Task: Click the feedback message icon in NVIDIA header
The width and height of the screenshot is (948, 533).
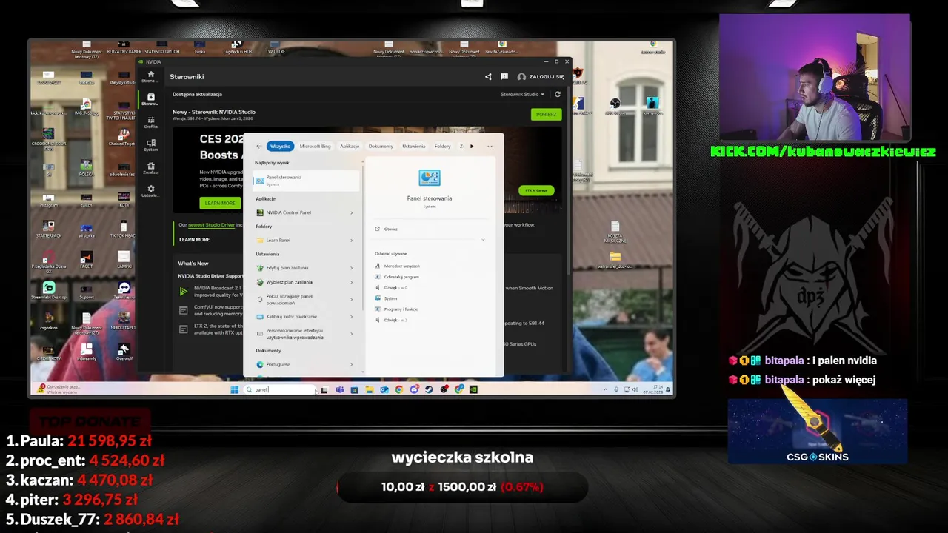Action: pos(504,76)
